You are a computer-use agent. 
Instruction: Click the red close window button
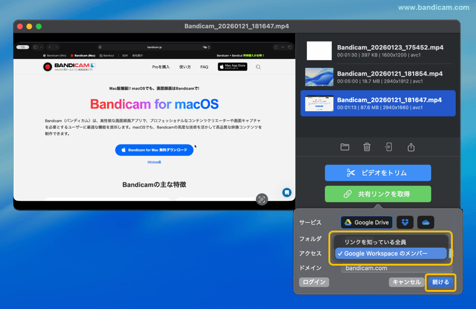20,26
